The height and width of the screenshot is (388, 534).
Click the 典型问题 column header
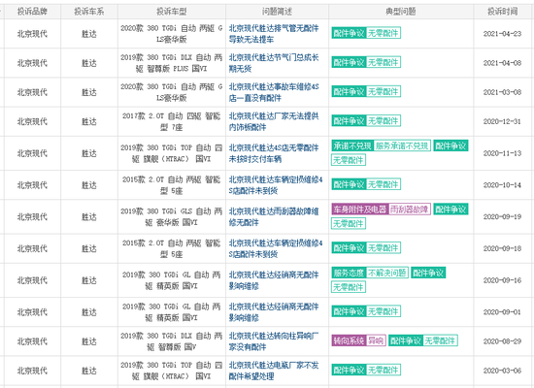click(400, 12)
